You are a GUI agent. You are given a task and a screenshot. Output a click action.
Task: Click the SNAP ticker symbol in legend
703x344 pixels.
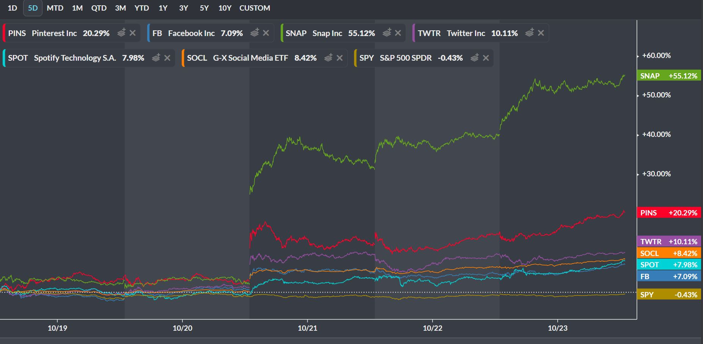(296, 33)
